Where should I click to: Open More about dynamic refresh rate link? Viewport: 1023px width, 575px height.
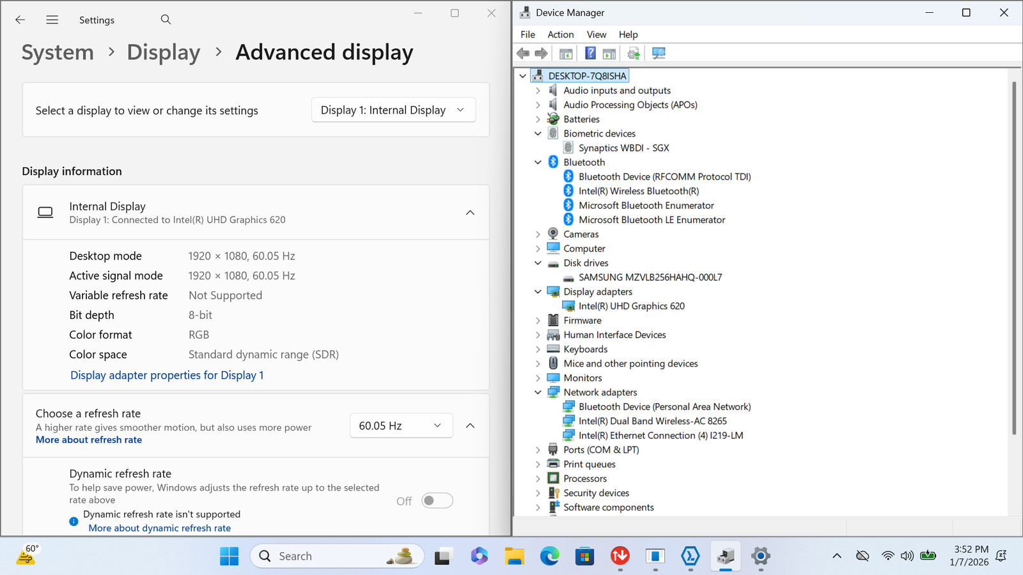(160, 528)
